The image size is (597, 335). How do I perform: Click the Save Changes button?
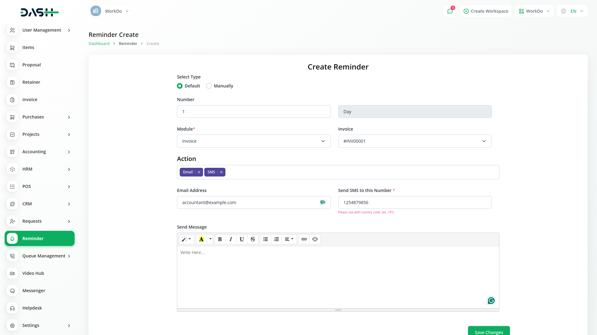488,332
